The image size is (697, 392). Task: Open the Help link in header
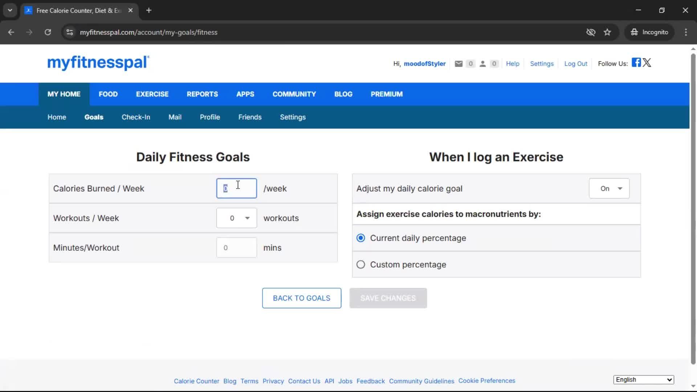coord(513,64)
